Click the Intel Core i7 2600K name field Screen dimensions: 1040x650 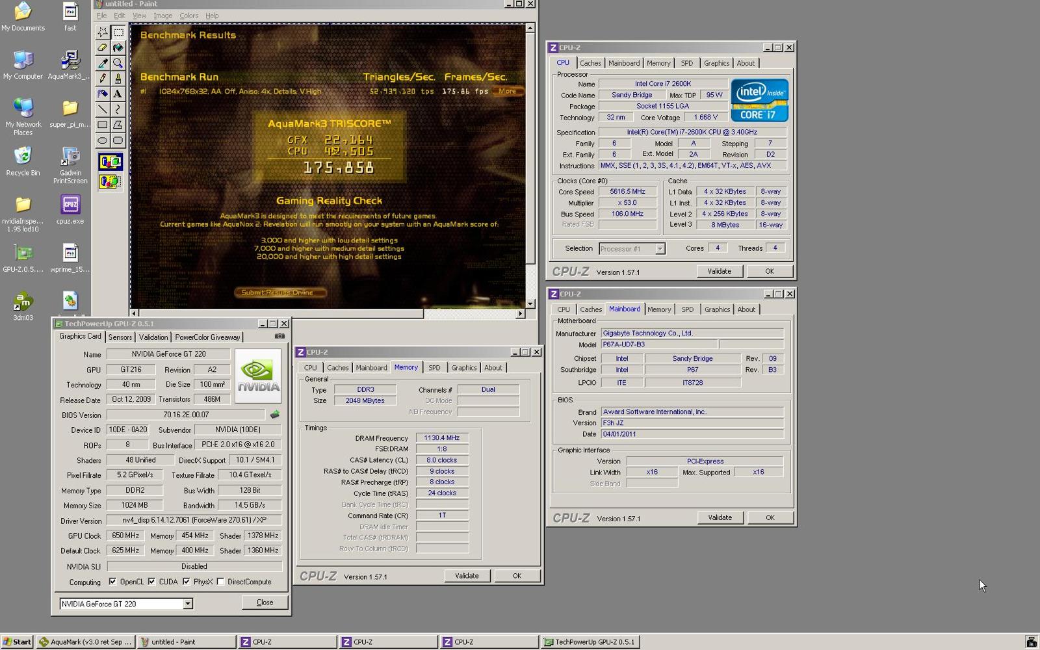click(663, 84)
